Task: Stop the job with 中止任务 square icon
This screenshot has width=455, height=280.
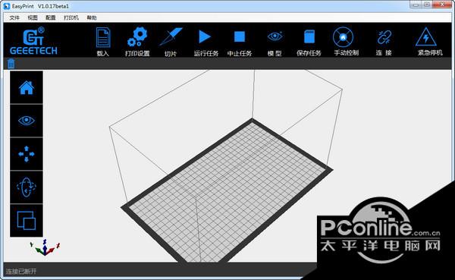Action: coord(240,37)
